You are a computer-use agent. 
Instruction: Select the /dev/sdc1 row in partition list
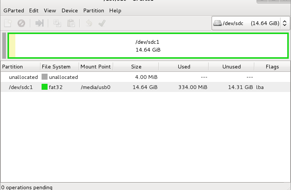pyautogui.click(x=145, y=87)
